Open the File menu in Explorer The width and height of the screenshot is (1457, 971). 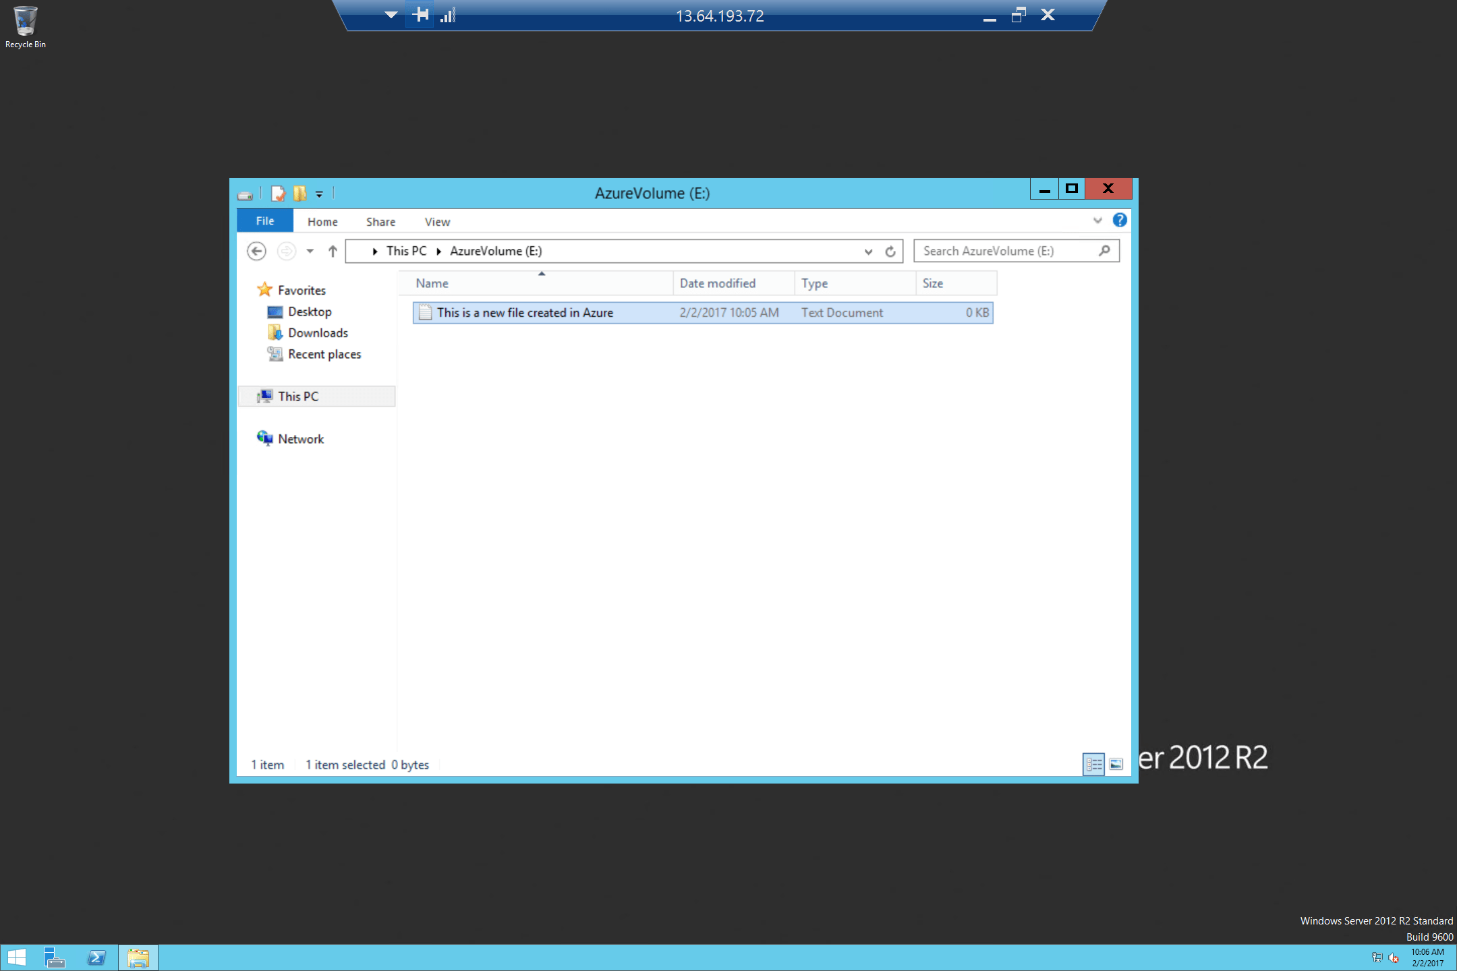264,220
